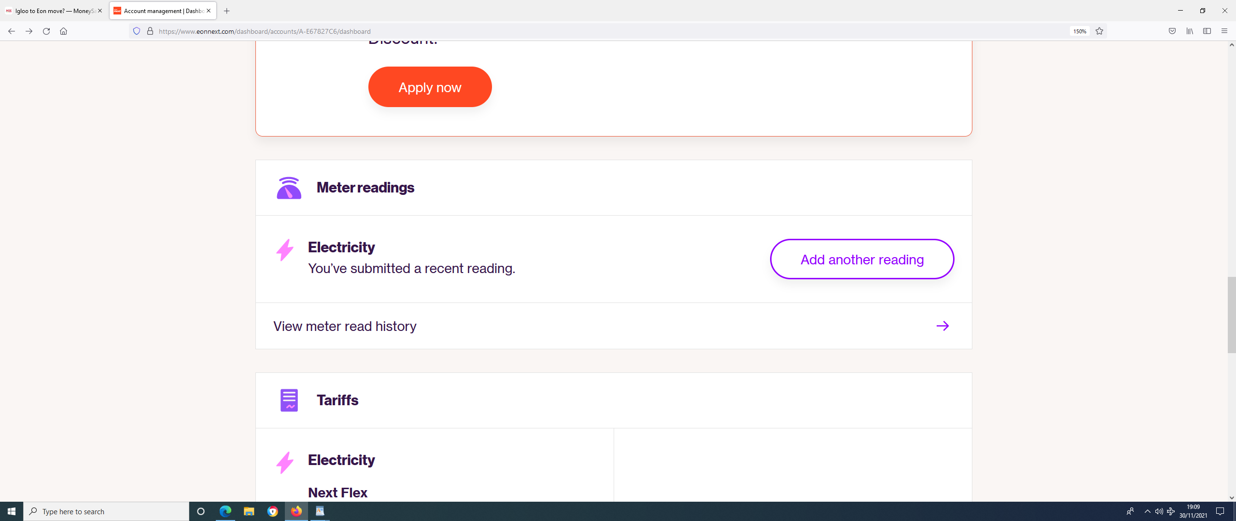Open the new tab plus button
This screenshot has height=521, width=1236.
[x=227, y=11]
